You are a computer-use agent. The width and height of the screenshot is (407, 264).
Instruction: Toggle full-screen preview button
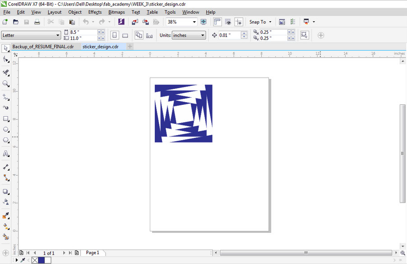[203, 22]
